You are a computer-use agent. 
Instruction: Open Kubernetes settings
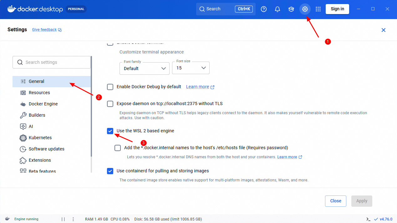pos(52,138)
